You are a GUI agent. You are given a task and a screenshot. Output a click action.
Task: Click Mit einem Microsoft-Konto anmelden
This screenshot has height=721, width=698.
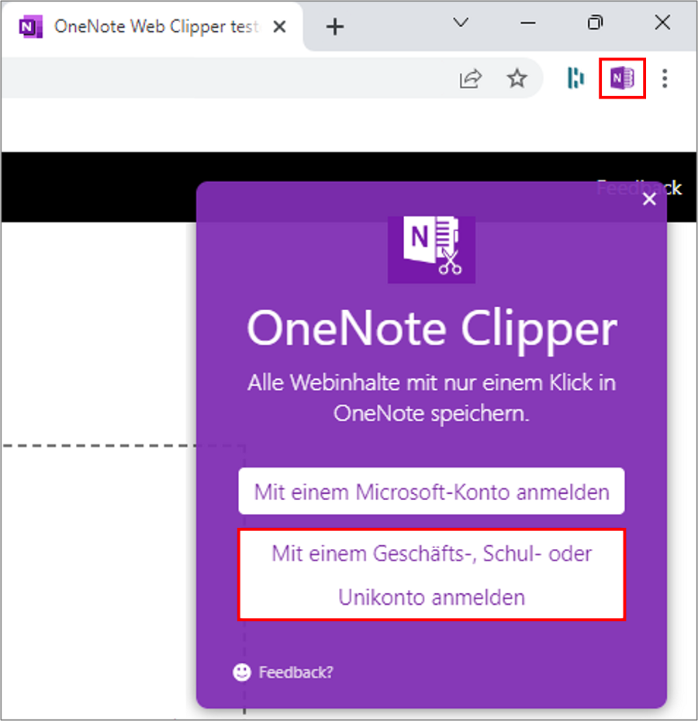coord(431,491)
